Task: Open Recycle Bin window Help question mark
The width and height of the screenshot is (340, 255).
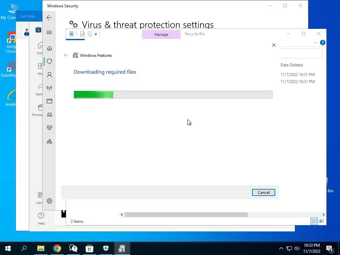Action: (x=322, y=42)
